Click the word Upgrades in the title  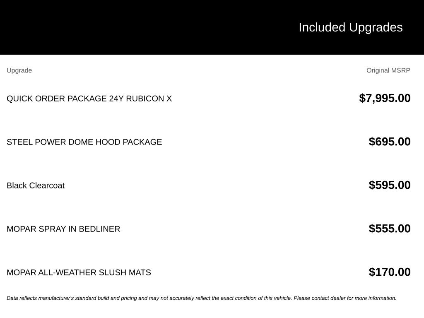point(376,28)
